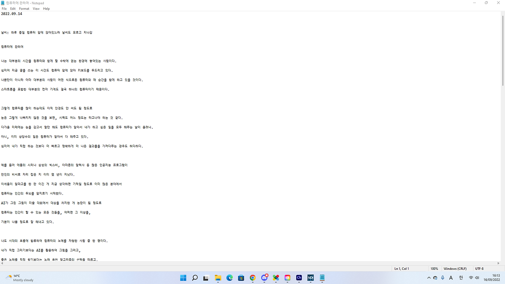Open the volume speaker tray icon

click(x=477, y=278)
